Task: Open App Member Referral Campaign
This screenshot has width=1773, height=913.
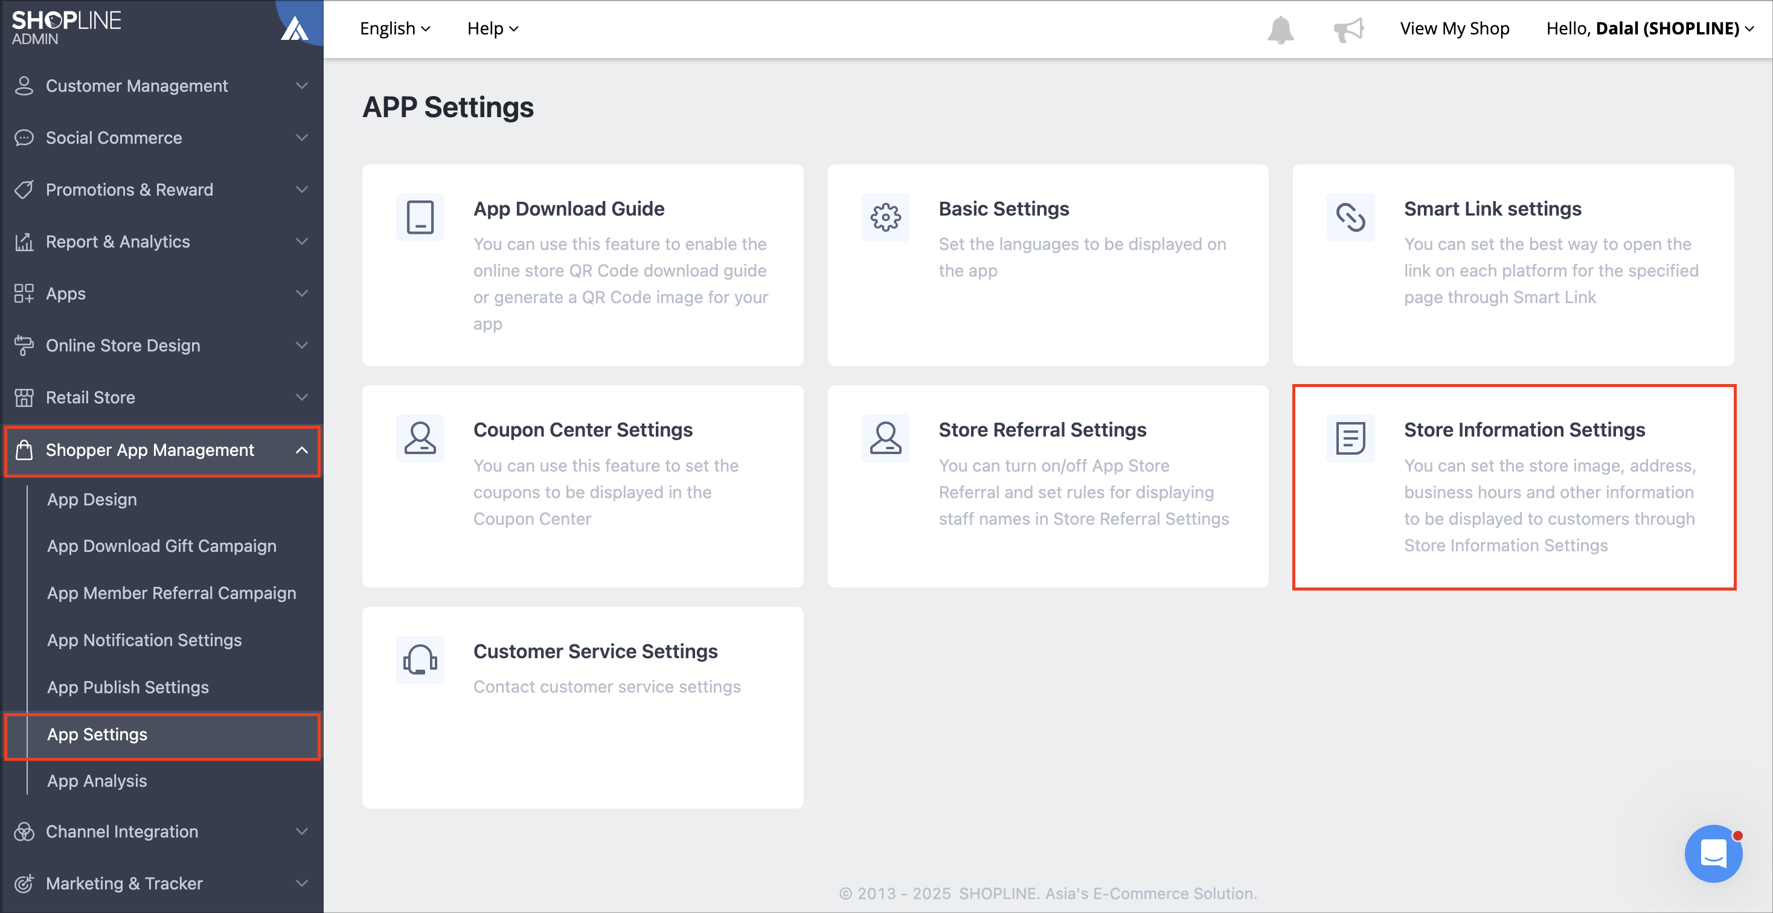Action: pos(172,593)
